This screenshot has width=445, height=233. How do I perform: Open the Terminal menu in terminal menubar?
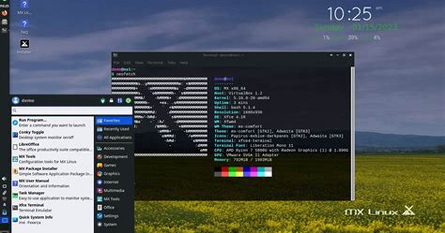pyautogui.click(x=155, y=63)
